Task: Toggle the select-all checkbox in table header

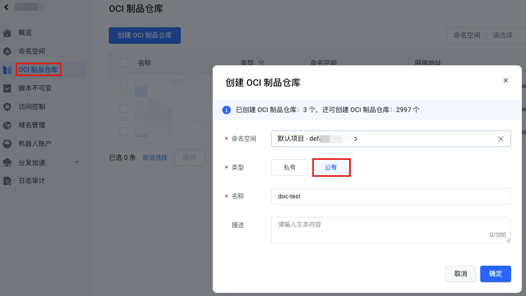Action: (x=124, y=63)
